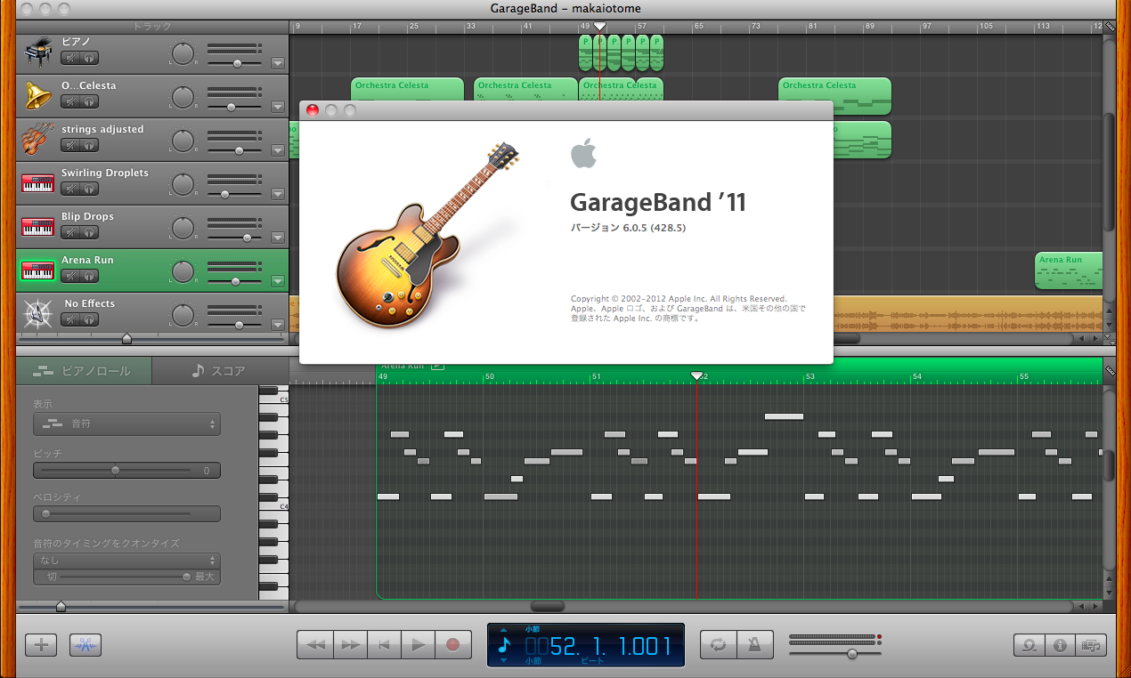This screenshot has width=1131, height=678.
Task: Click playhead marker in piano roll ruler
Action: pyautogui.click(x=697, y=376)
